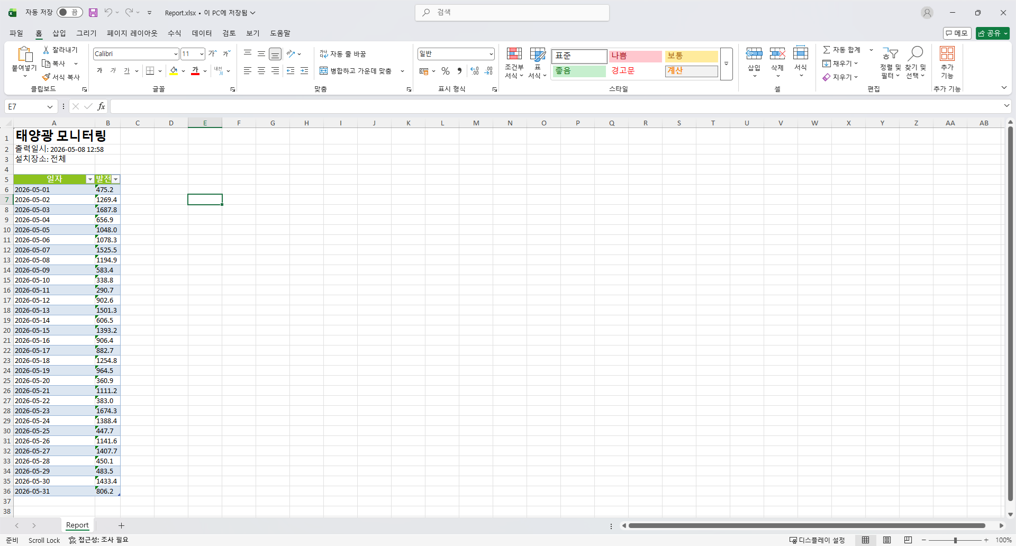Toggle italic 가 formatting

[x=113, y=71]
